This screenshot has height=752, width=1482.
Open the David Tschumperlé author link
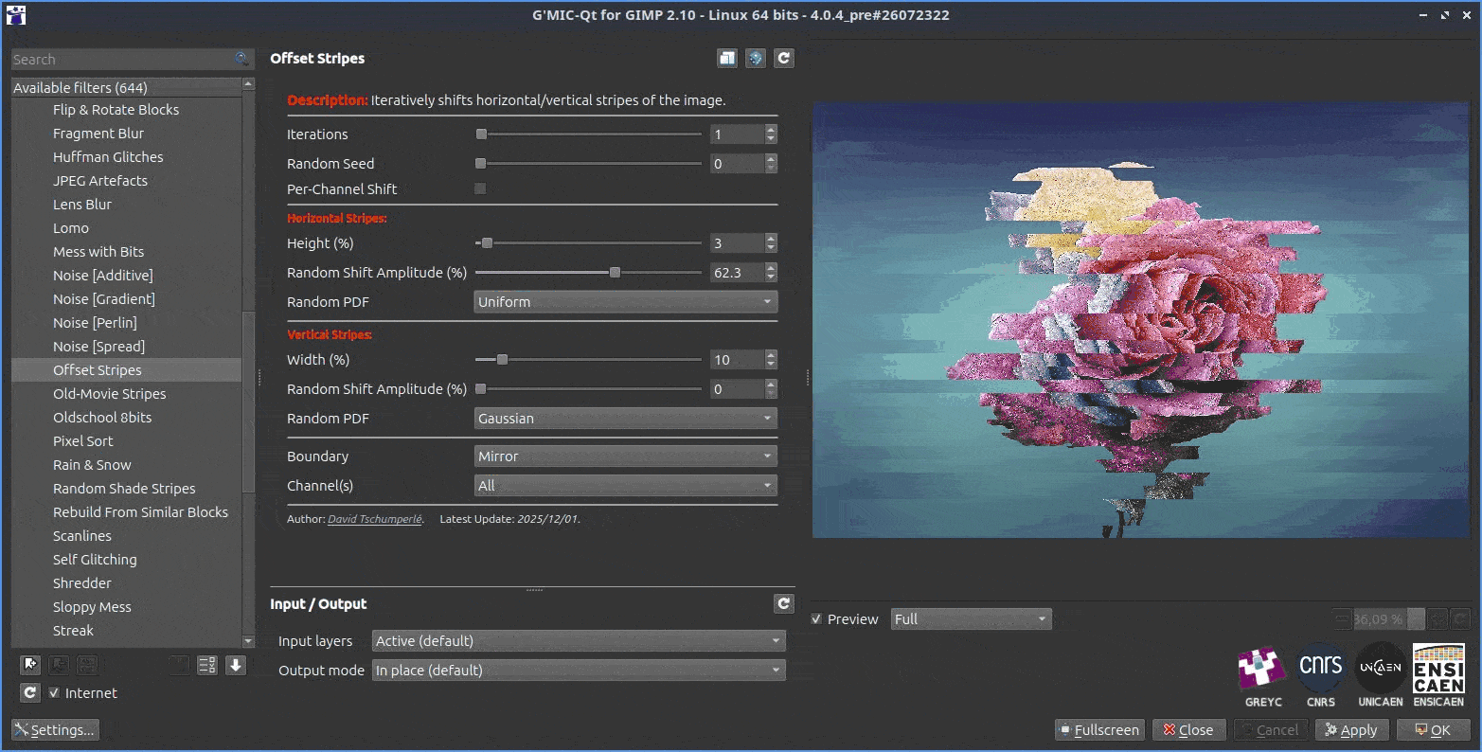(x=375, y=519)
